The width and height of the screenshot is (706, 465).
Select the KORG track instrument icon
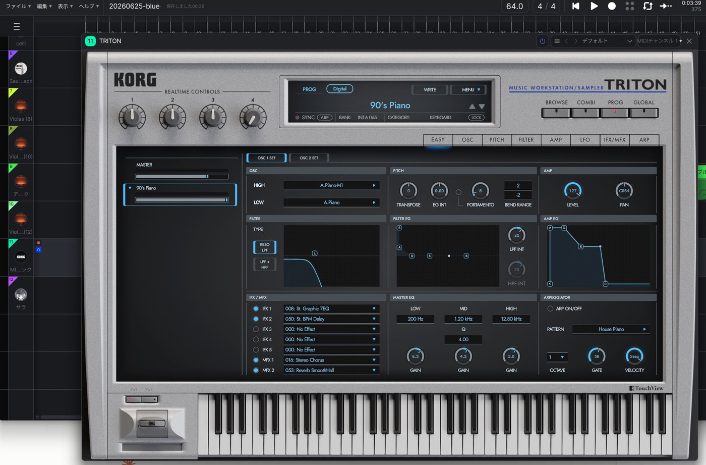coord(21,256)
